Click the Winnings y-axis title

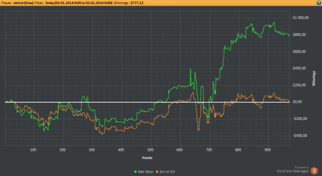pyautogui.click(x=314, y=78)
